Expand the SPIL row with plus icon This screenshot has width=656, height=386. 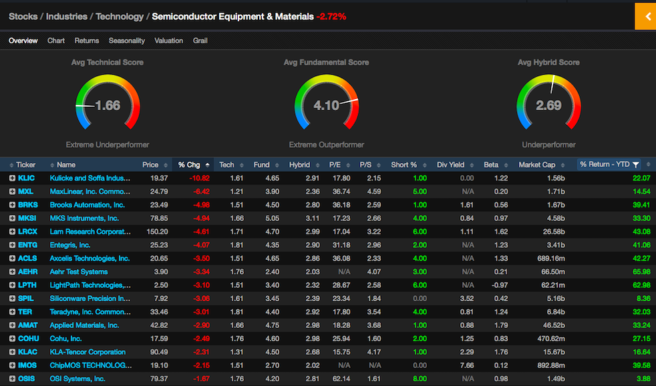click(x=12, y=299)
